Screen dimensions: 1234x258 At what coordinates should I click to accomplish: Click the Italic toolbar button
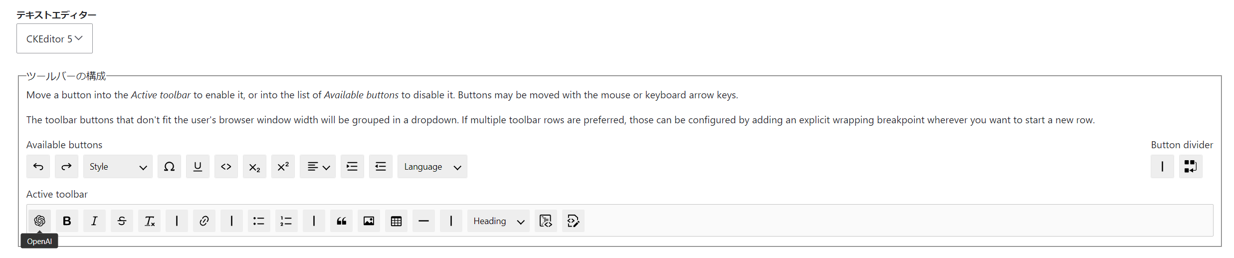pos(94,221)
